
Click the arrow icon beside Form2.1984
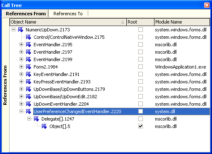[x=29, y=67]
